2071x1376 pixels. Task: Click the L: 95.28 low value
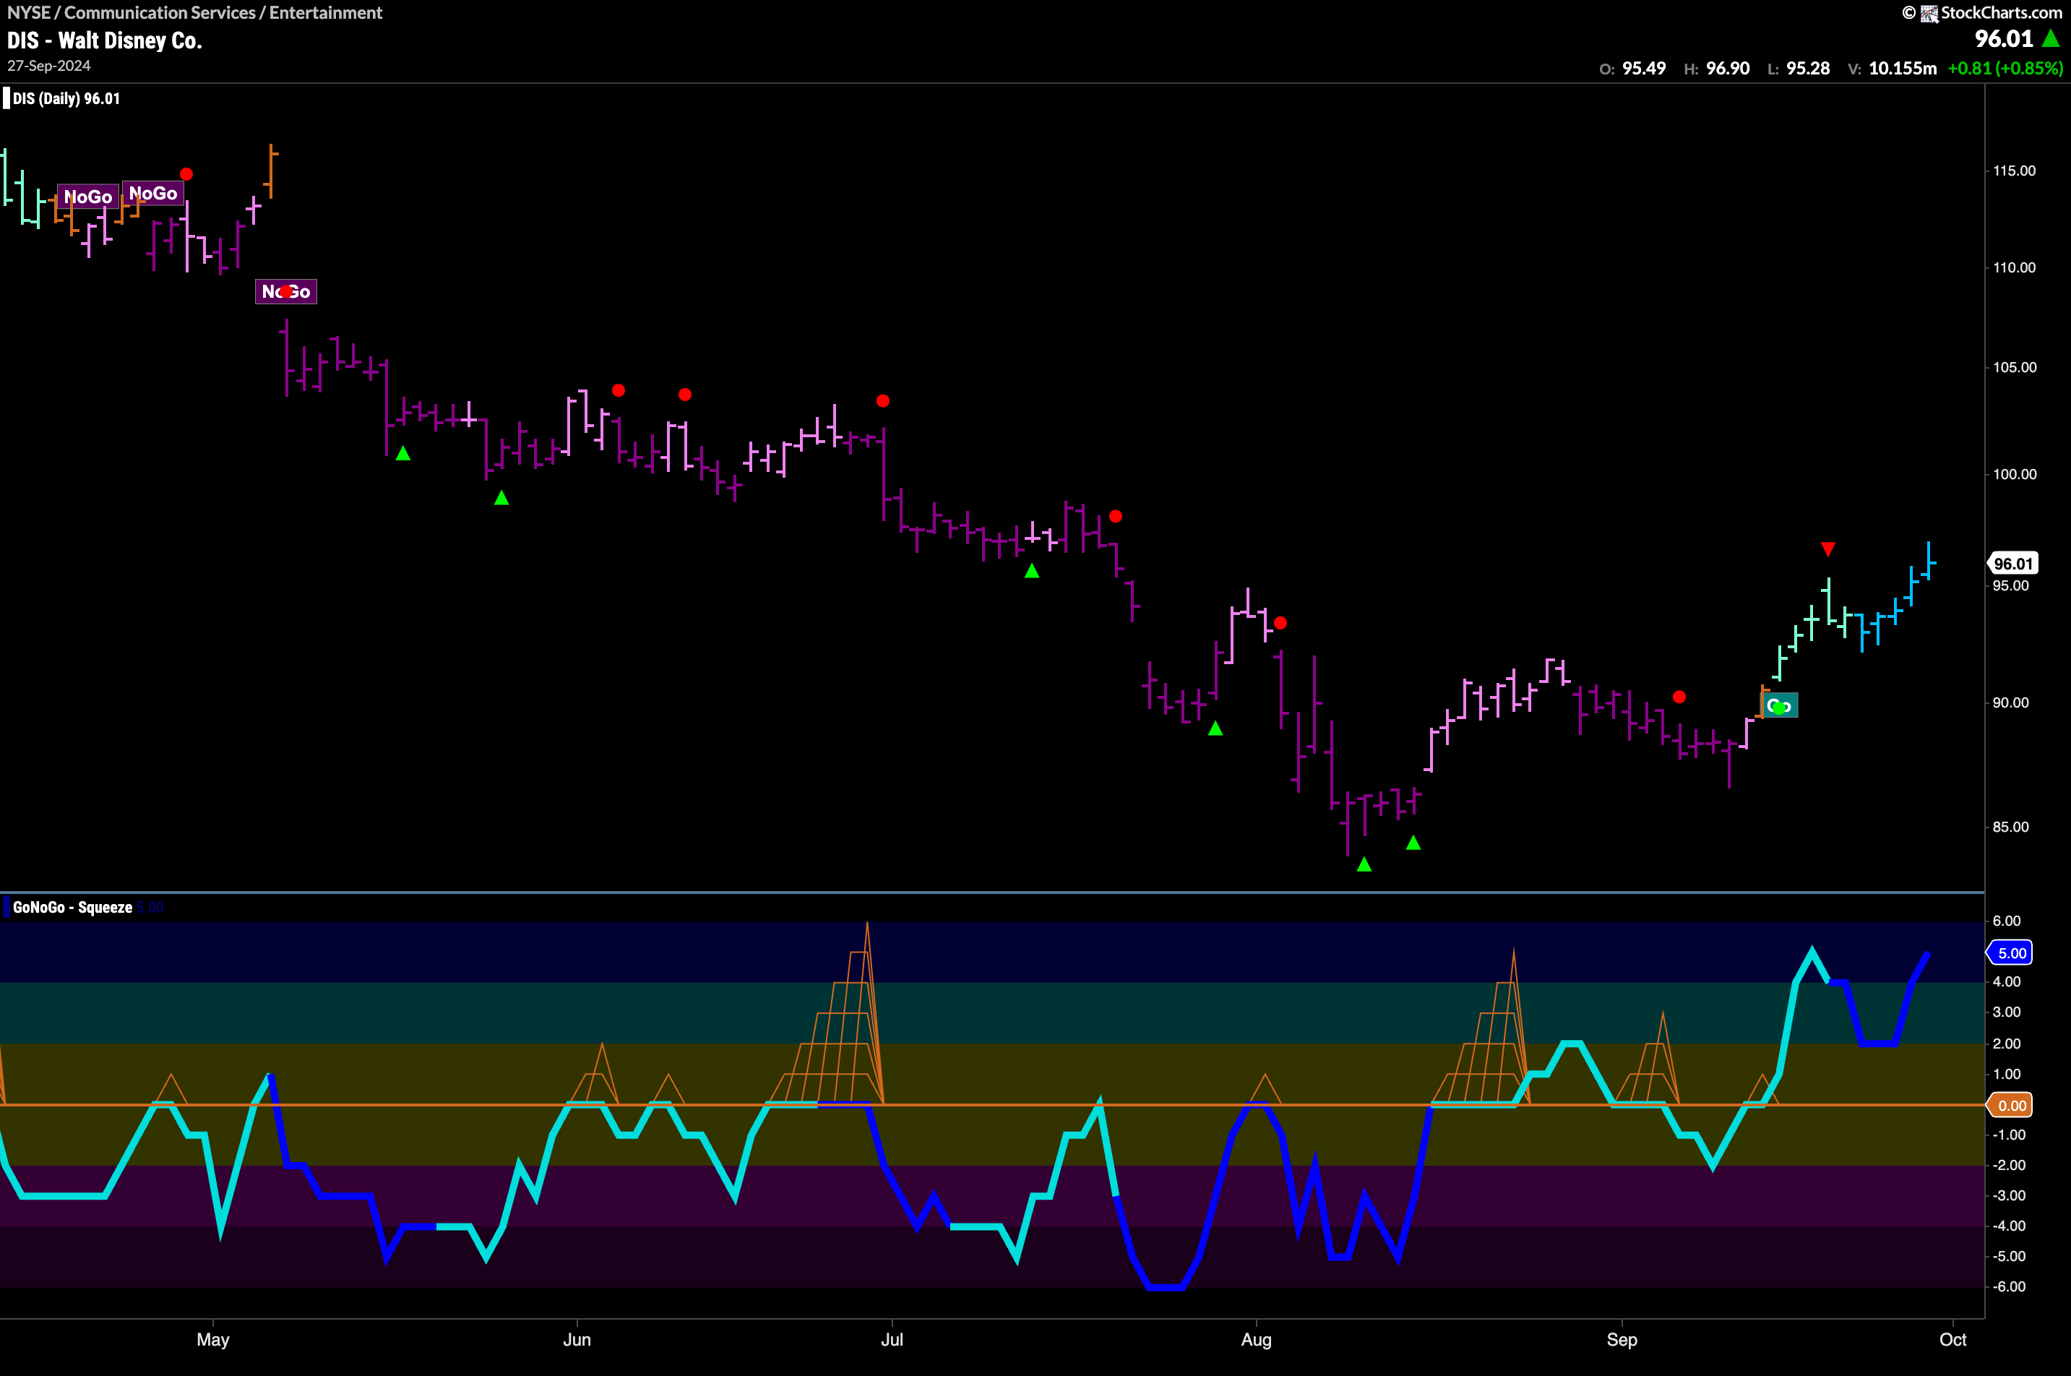coord(1799,69)
